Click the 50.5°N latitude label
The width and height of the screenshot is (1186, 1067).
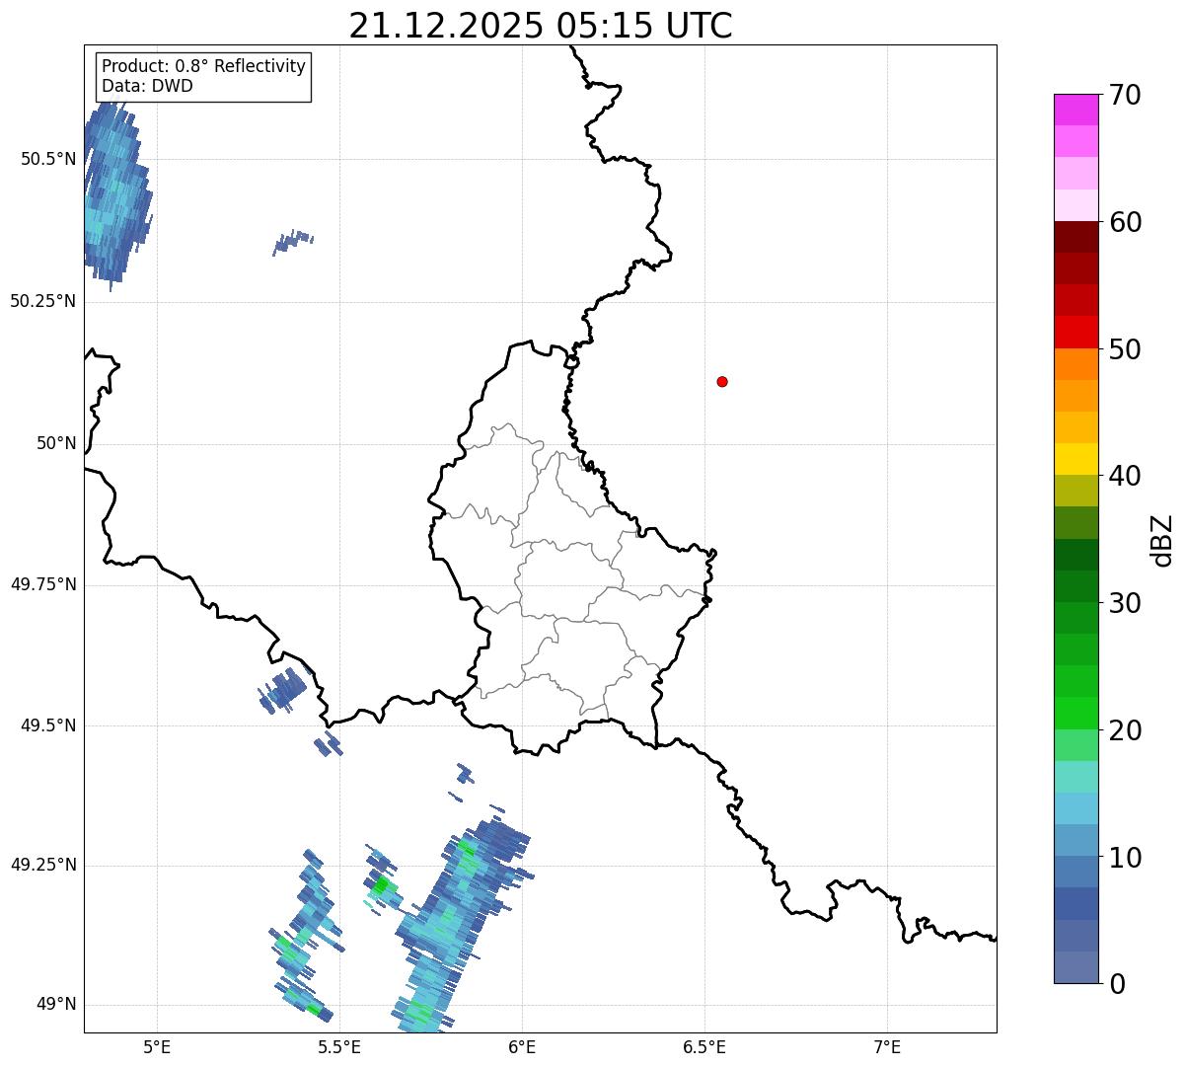tap(47, 159)
